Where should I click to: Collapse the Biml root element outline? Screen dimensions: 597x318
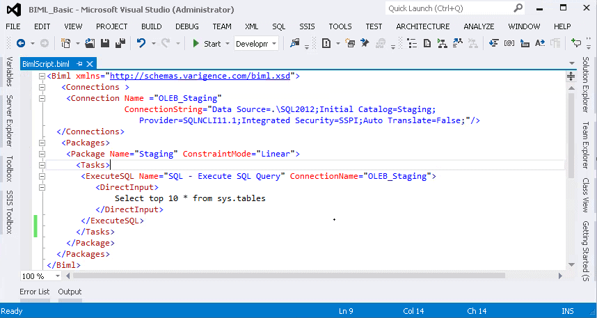[42, 76]
